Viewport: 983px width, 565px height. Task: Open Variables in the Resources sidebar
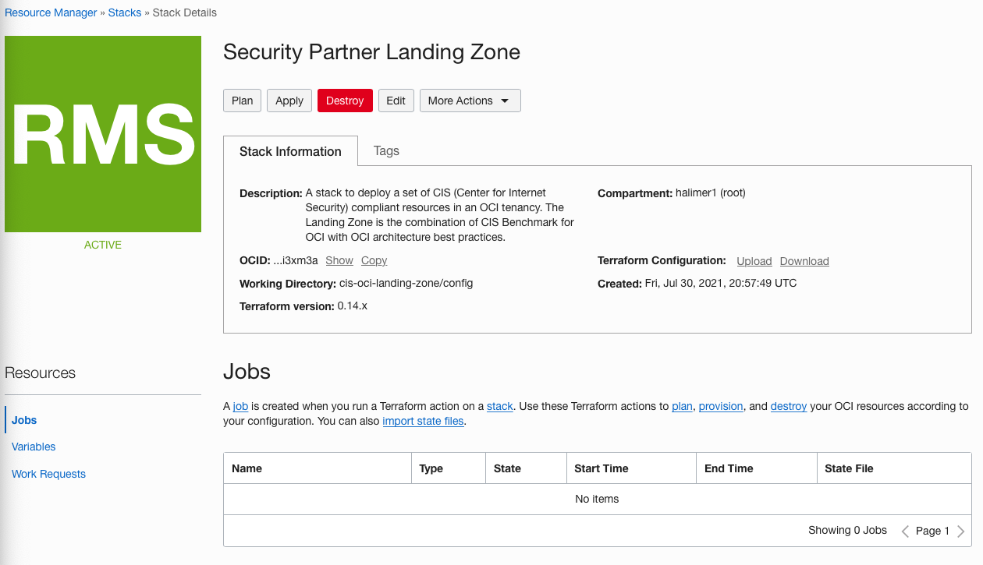point(34,447)
